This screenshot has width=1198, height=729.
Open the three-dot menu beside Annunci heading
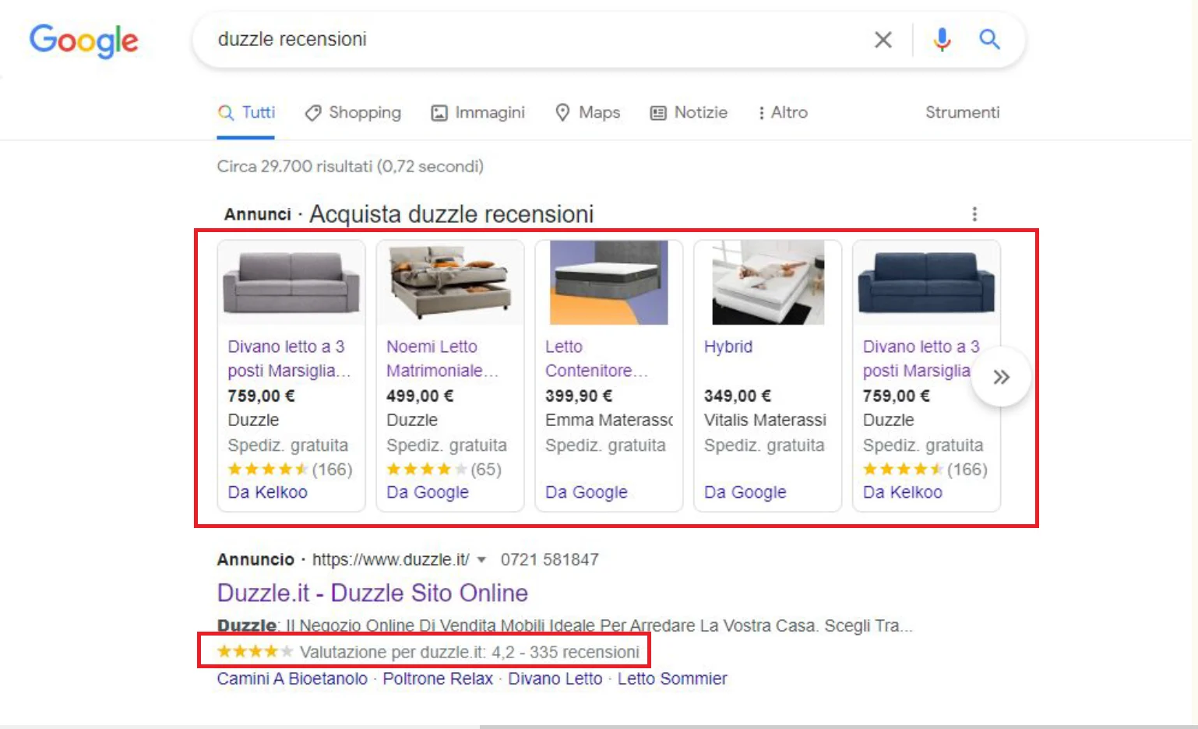pyautogui.click(x=974, y=214)
